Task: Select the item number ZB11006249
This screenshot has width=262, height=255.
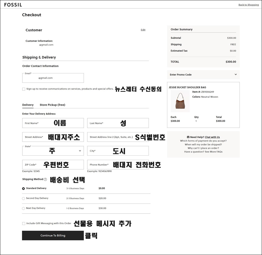Action: (x=207, y=92)
